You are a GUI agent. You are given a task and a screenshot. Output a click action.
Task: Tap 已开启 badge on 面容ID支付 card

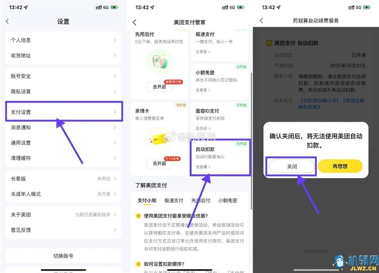(241, 105)
